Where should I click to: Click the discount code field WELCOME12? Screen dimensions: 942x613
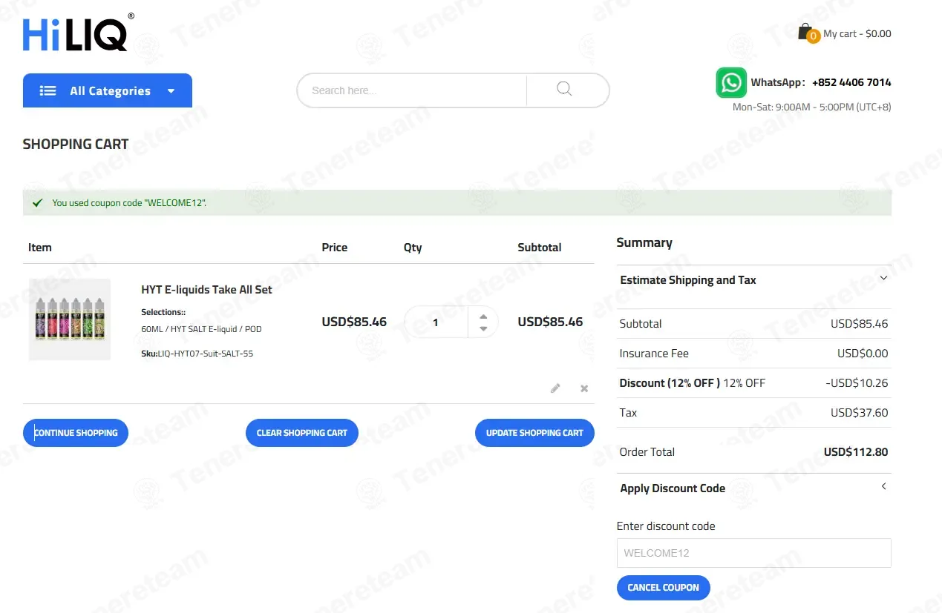(753, 553)
